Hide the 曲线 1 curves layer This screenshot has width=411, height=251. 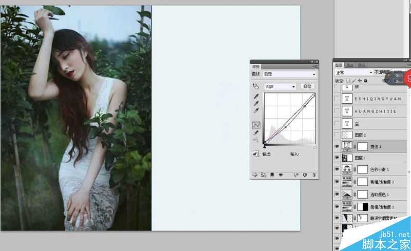[x=337, y=146]
